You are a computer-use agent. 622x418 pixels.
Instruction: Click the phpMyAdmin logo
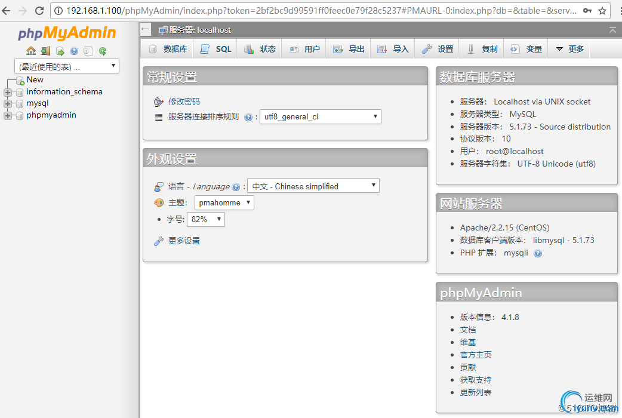(67, 33)
